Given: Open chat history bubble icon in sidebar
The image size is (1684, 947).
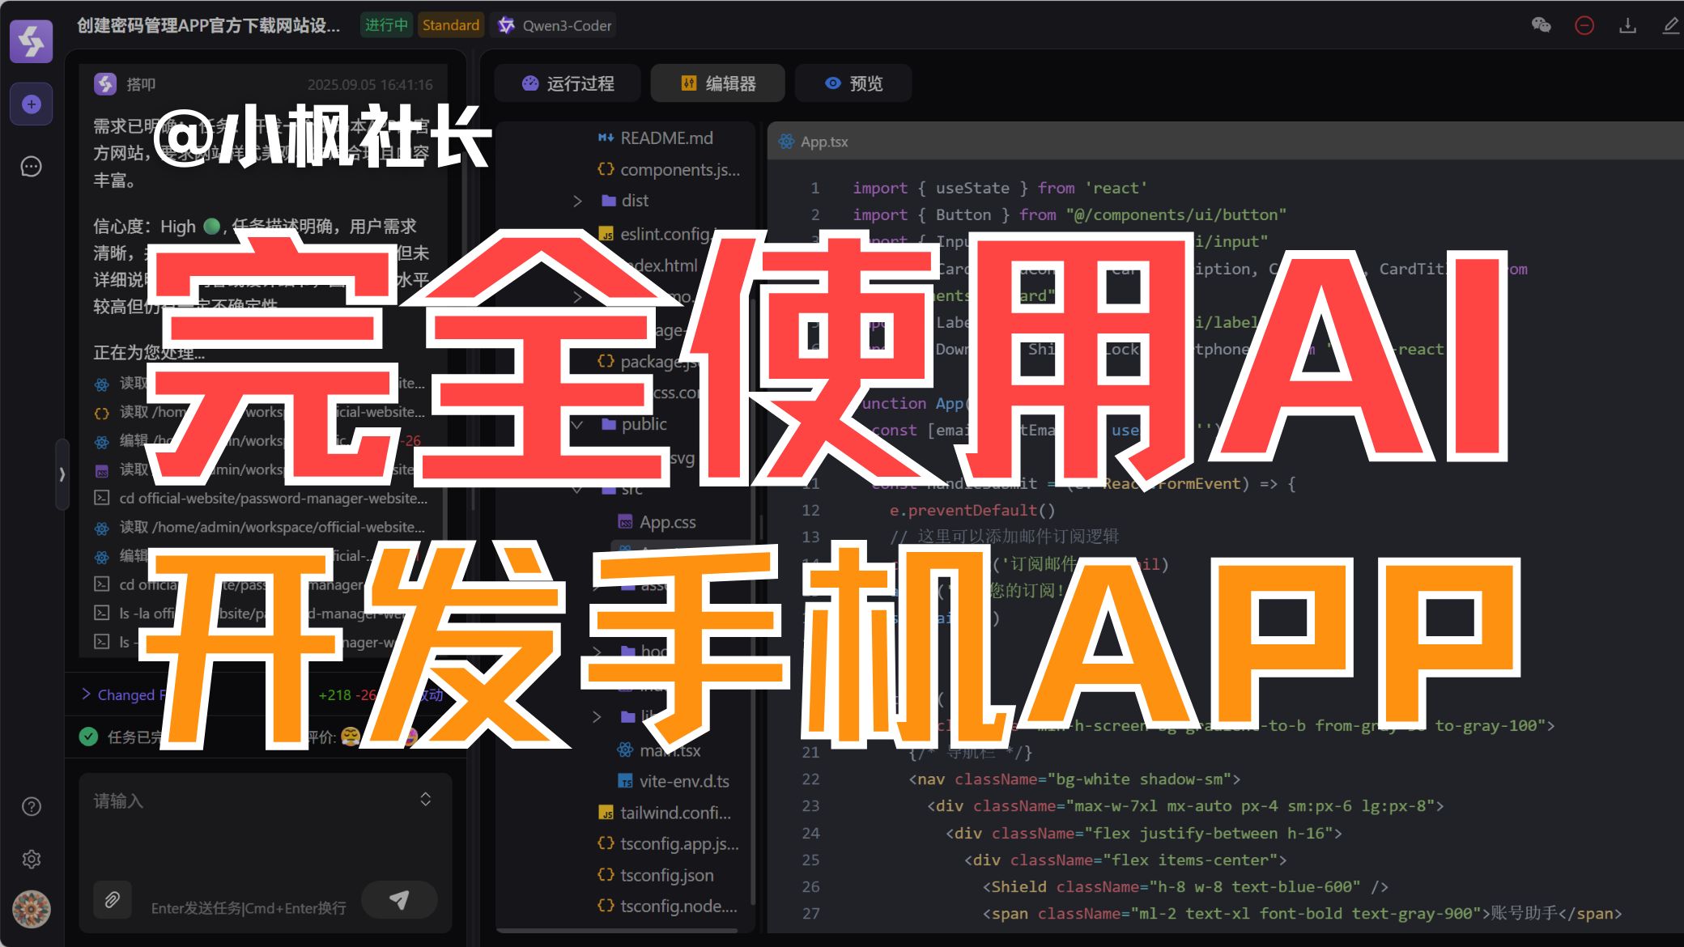Looking at the screenshot, I should tap(32, 167).
